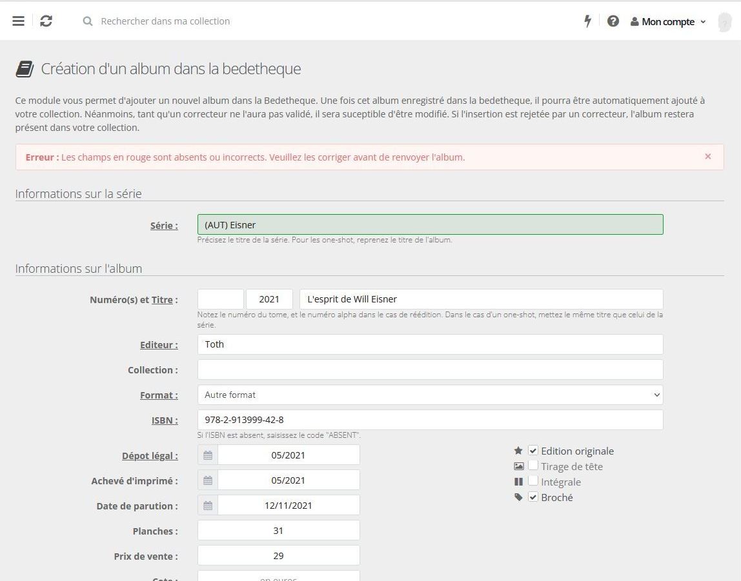Click the Editeur label link

[x=158, y=345]
